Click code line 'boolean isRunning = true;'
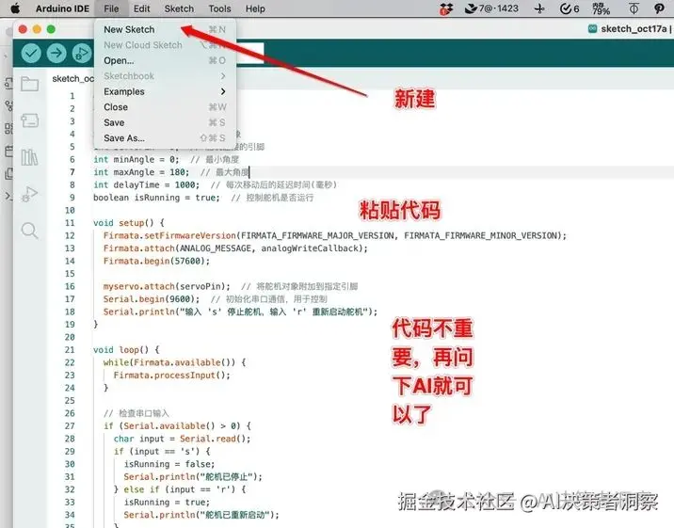Screen dimensions: 674x528 156,198
